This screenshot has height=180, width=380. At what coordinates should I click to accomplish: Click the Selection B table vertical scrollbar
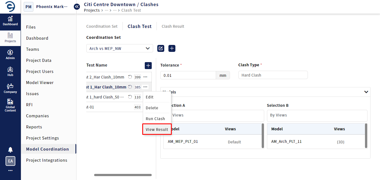coord(366,136)
